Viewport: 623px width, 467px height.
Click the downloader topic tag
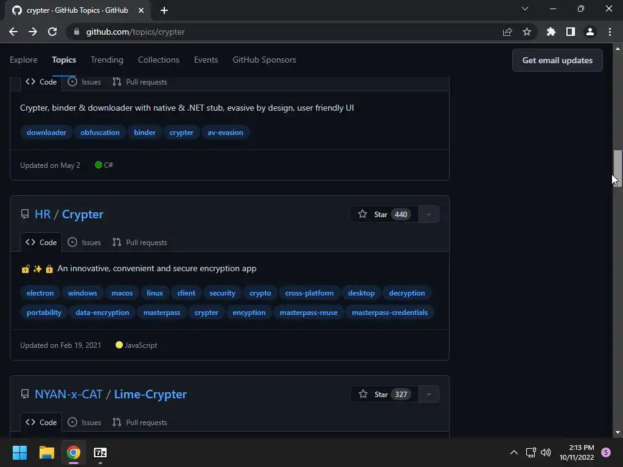pos(46,132)
